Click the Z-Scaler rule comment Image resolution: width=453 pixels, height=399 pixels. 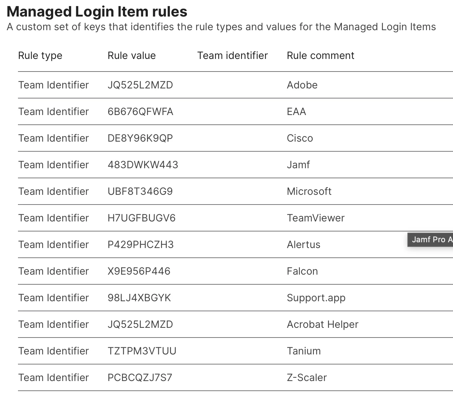[307, 377]
